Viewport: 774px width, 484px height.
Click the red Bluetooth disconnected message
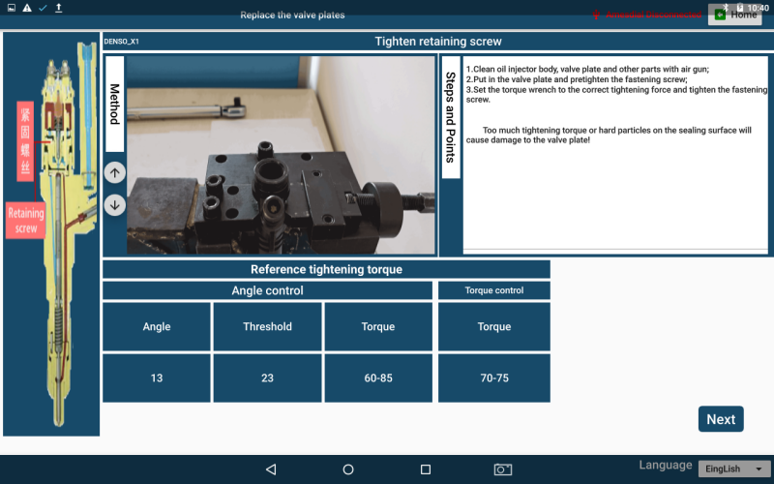648,15
